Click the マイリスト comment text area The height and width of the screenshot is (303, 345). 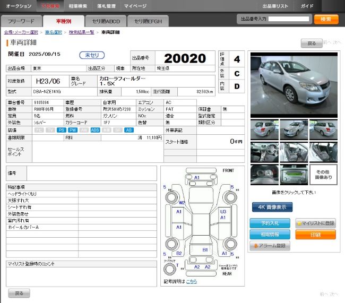point(81,276)
